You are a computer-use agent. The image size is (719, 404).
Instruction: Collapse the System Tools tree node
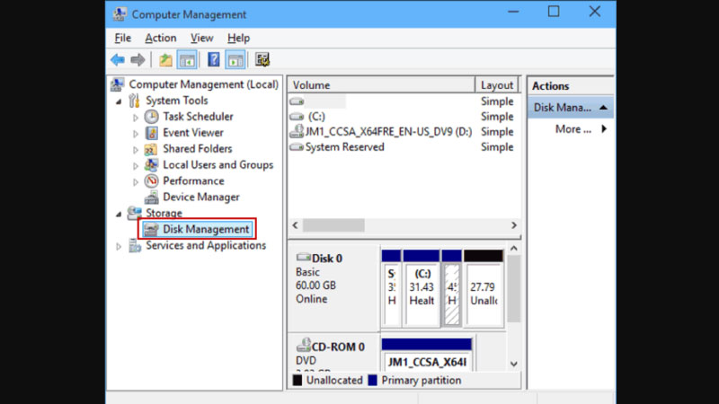click(119, 101)
